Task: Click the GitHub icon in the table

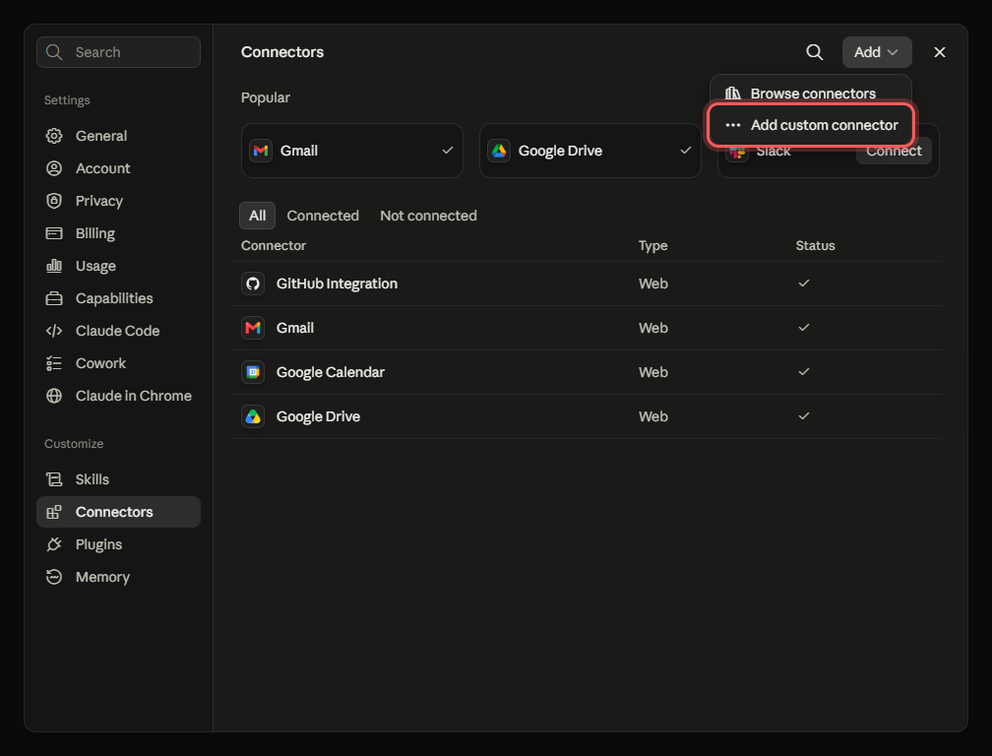Action: tap(253, 283)
